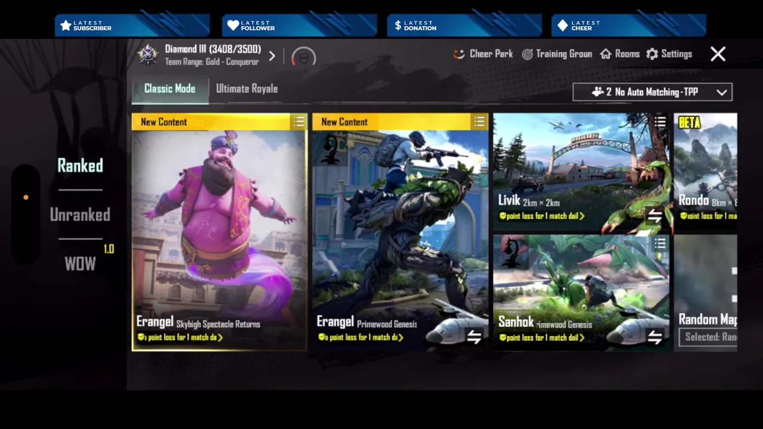The image size is (763, 429).
Task: Click swap arrows on Livik card
Action: 655,216
